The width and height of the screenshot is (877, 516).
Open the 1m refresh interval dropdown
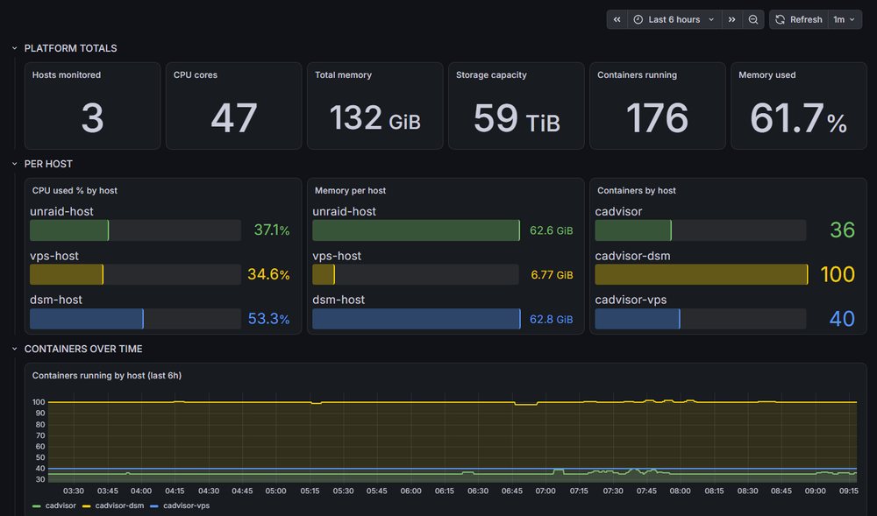pyautogui.click(x=845, y=19)
